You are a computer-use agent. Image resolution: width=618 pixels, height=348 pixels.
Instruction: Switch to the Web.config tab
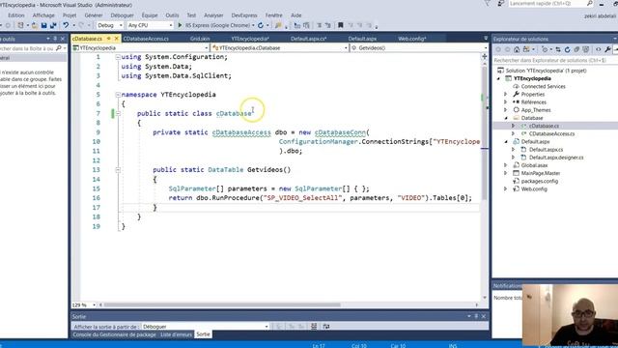click(412, 39)
